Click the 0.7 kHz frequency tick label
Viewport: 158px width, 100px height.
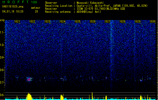tap(2, 82)
